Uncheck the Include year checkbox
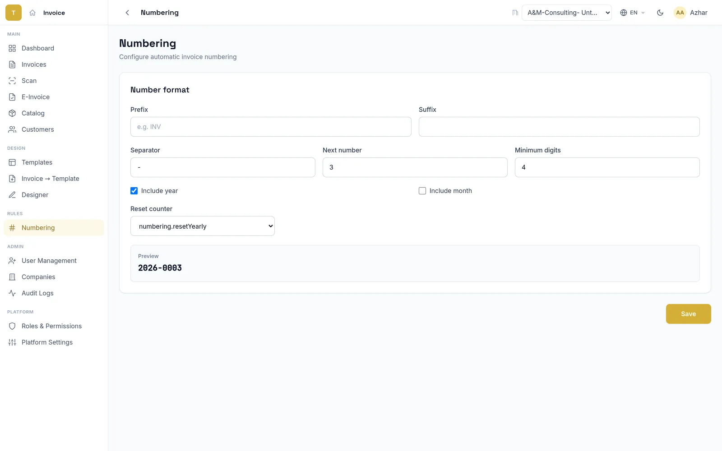Viewport: 722px width, 451px height. pos(134,191)
